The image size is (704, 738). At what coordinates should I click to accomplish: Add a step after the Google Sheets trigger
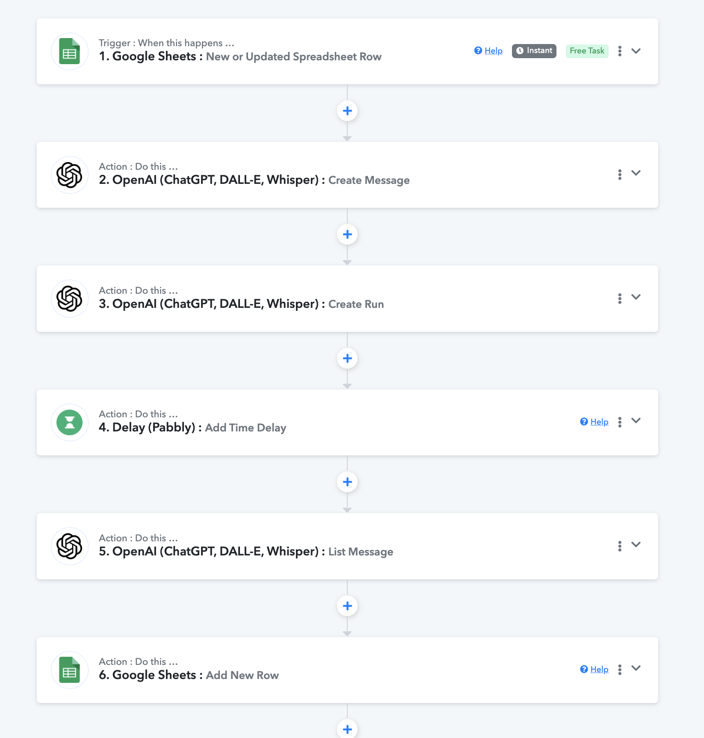[347, 111]
